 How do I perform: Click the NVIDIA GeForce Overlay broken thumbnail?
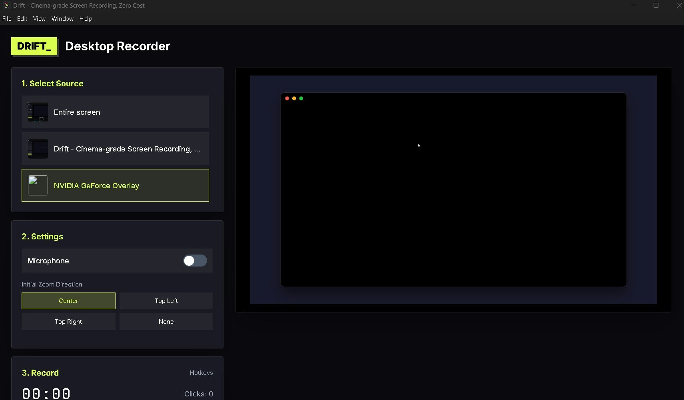point(38,185)
